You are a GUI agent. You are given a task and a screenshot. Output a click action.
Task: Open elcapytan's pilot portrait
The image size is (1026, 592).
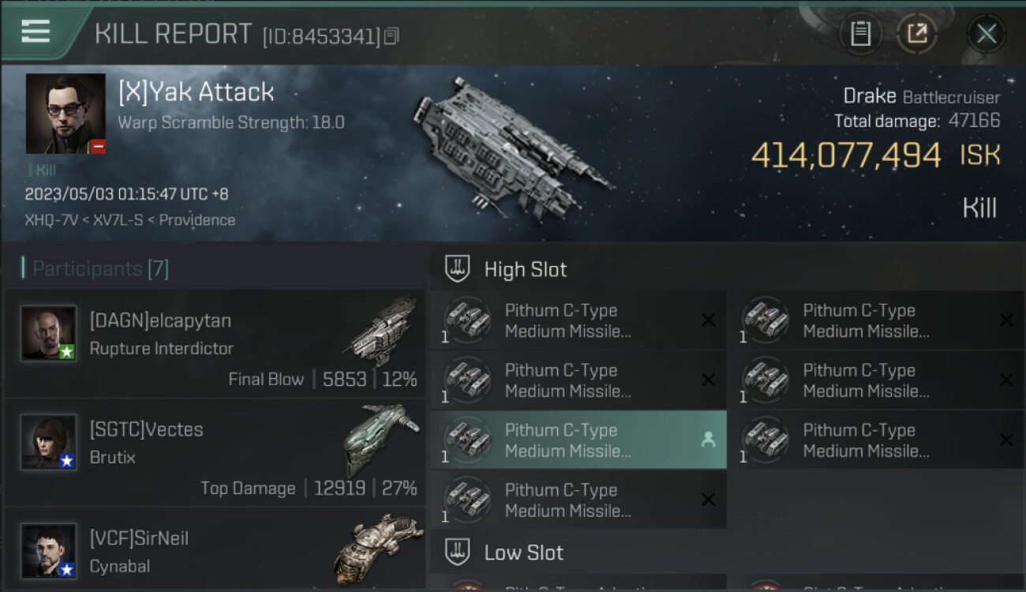point(49,333)
